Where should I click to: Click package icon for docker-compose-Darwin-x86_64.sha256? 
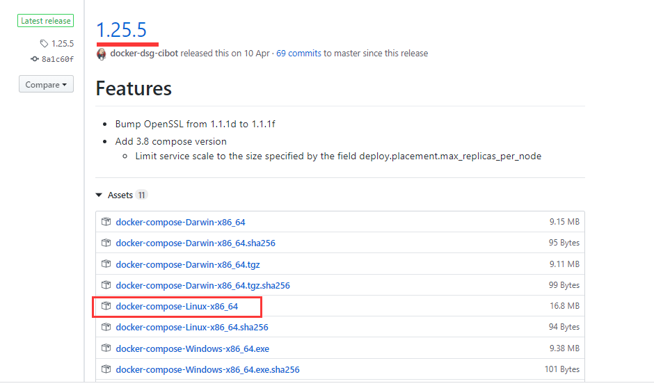[x=106, y=243]
